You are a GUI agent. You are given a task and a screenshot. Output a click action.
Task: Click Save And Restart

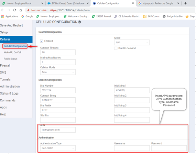click(x=11, y=25)
